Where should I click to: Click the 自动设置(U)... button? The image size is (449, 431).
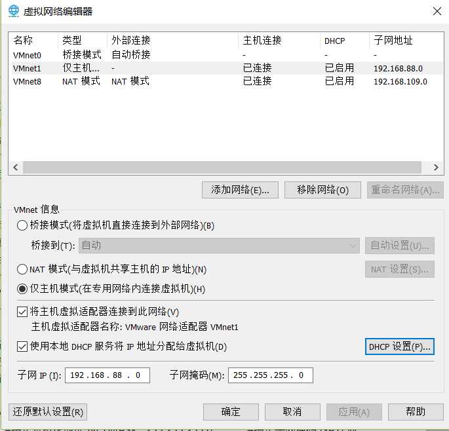tap(400, 246)
